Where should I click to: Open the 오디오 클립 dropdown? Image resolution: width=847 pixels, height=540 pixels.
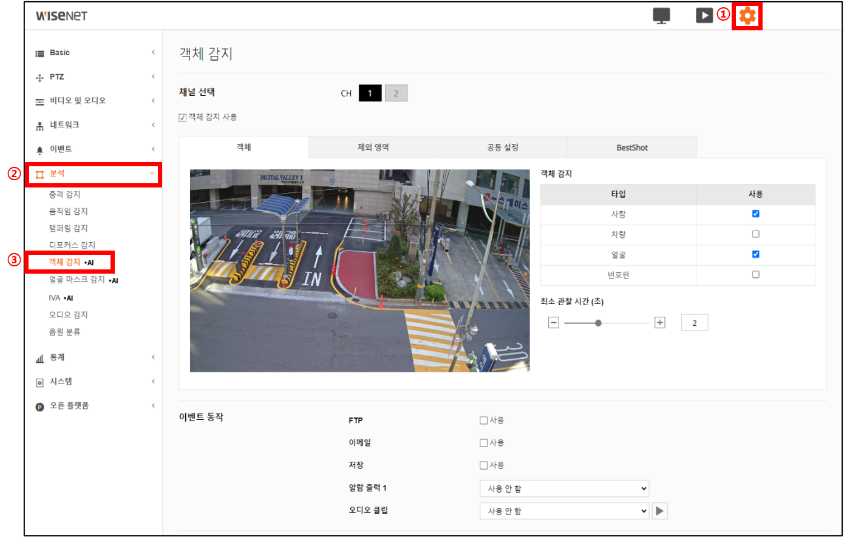pos(564,511)
